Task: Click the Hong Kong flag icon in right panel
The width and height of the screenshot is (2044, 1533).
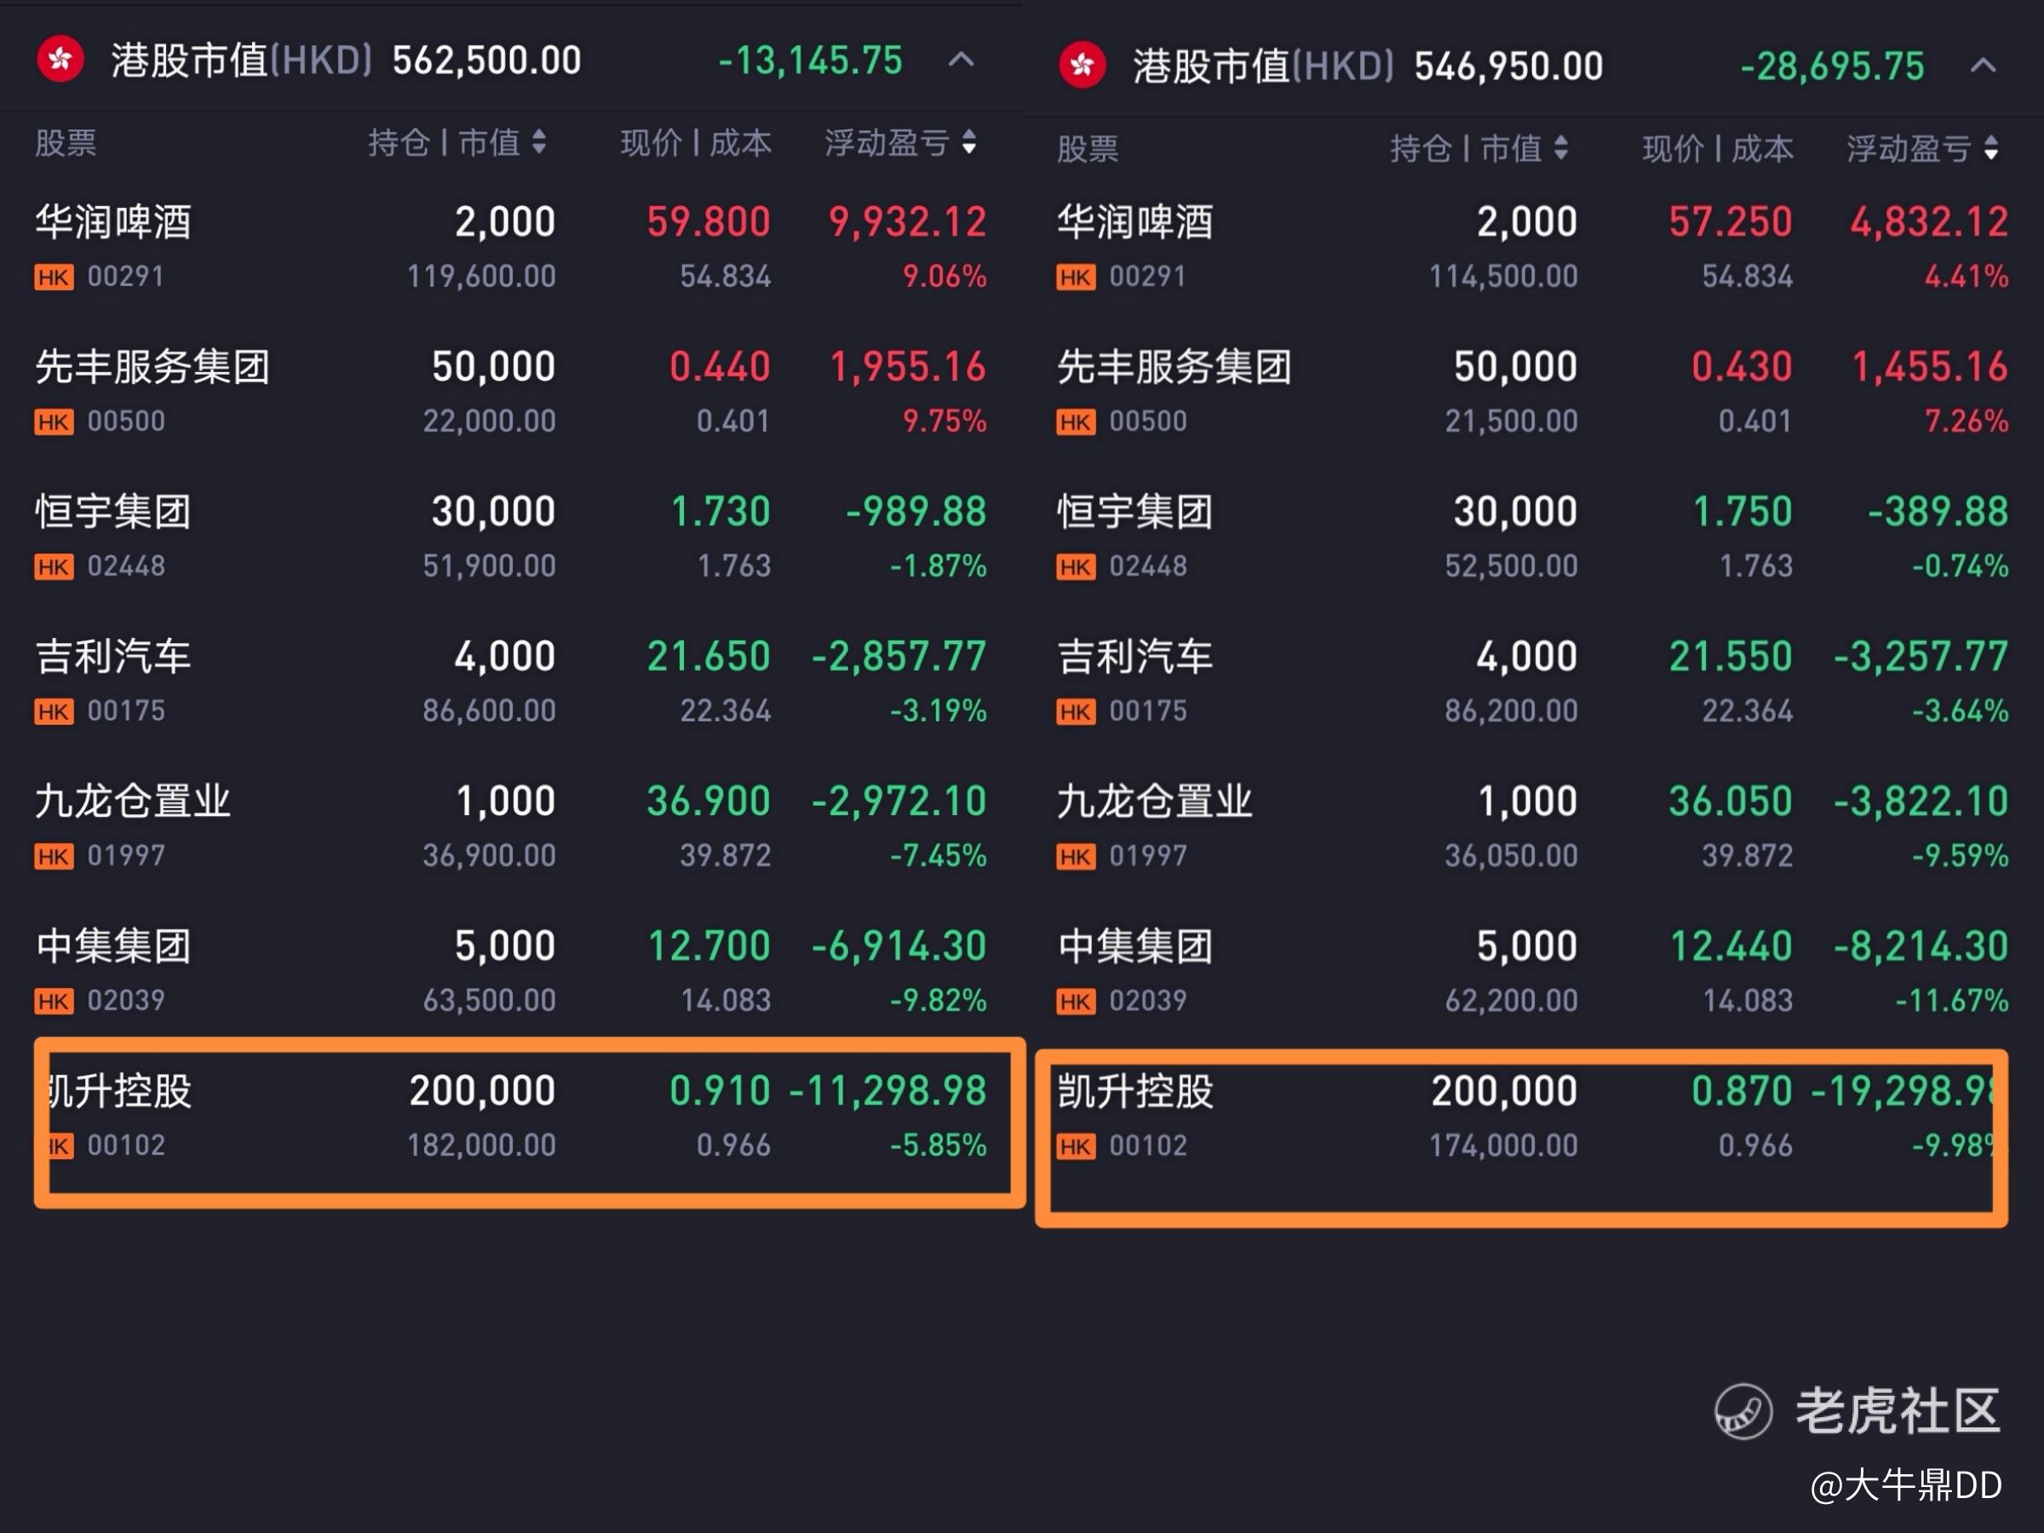Action: pyautogui.click(x=1082, y=66)
